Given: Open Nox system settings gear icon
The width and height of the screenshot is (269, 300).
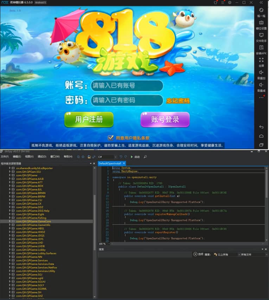Looking at the screenshot, I should pos(230,2).
